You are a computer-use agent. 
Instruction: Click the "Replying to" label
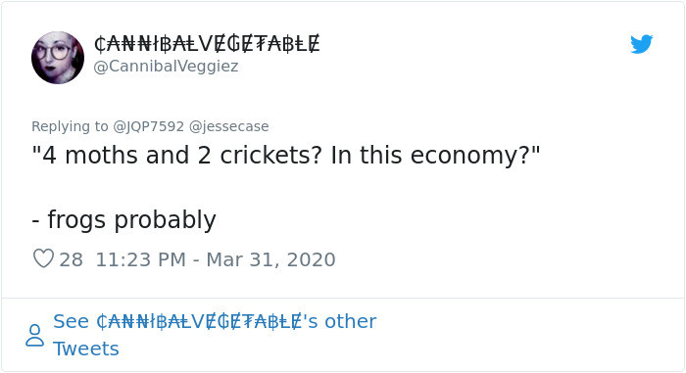click(x=70, y=126)
